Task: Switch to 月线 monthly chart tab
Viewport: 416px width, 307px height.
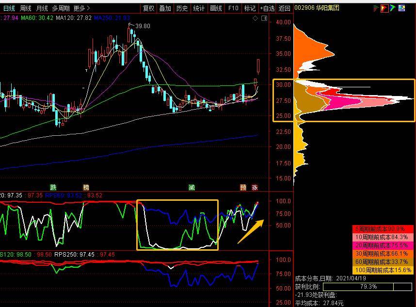Action: coord(42,8)
